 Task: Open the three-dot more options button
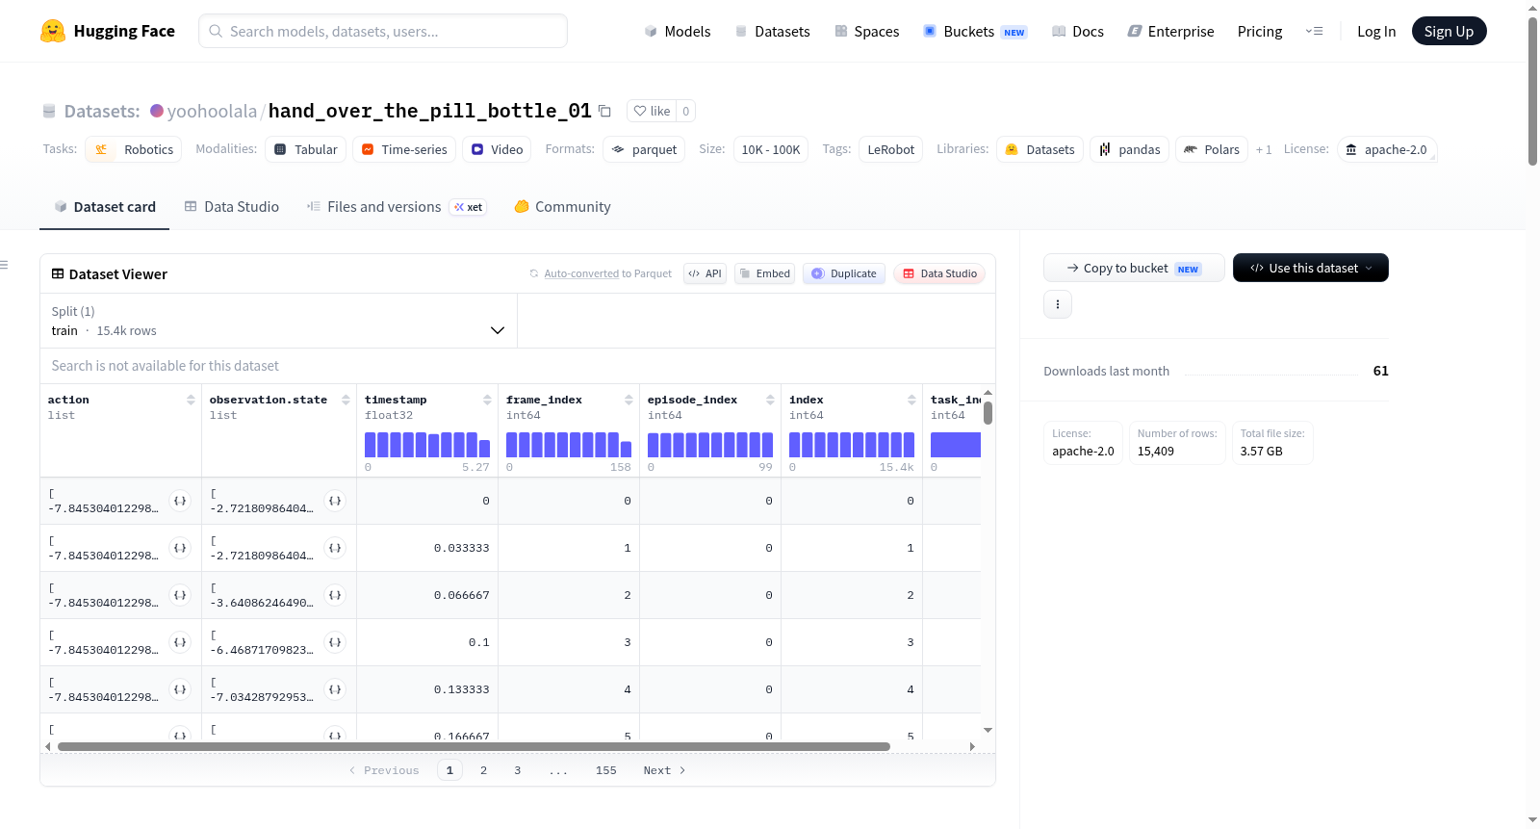[x=1058, y=304]
